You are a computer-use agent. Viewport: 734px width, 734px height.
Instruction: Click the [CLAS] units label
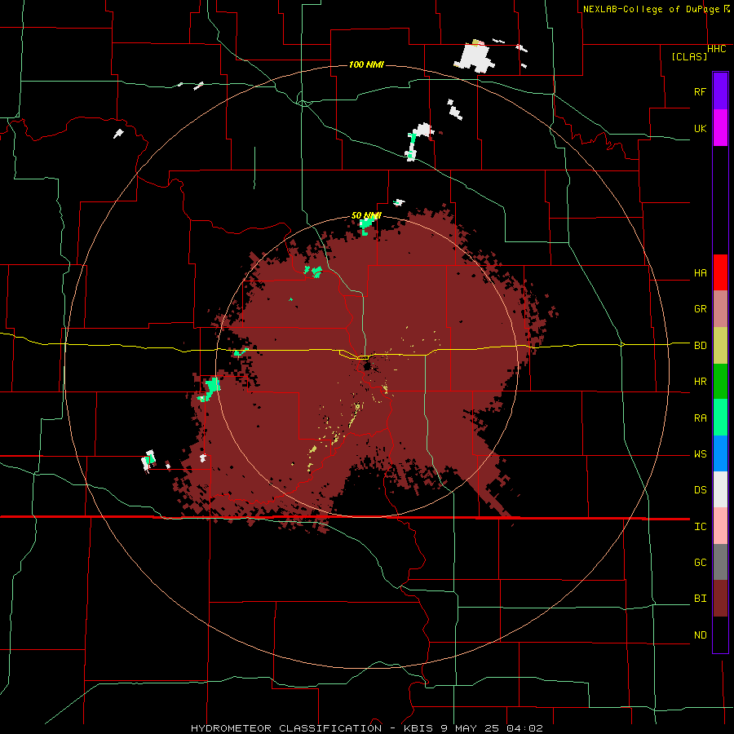(689, 56)
